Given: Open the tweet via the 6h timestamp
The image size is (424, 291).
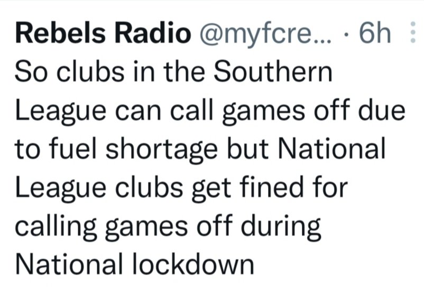Looking at the screenshot, I should click(x=375, y=33).
